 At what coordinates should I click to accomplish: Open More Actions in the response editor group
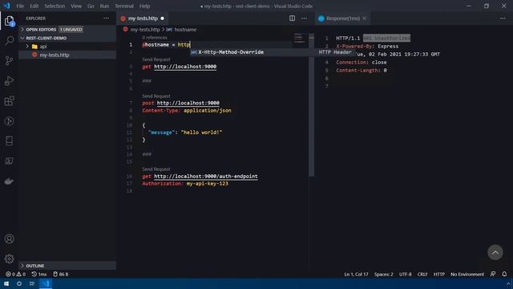[503, 18]
